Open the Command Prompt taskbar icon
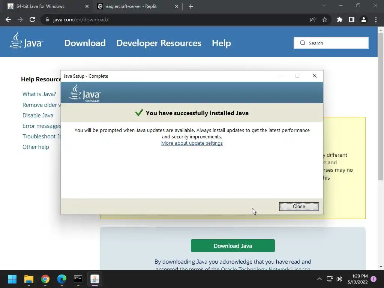The width and height of the screenshot is (384, 288). [x=78, y=279]
